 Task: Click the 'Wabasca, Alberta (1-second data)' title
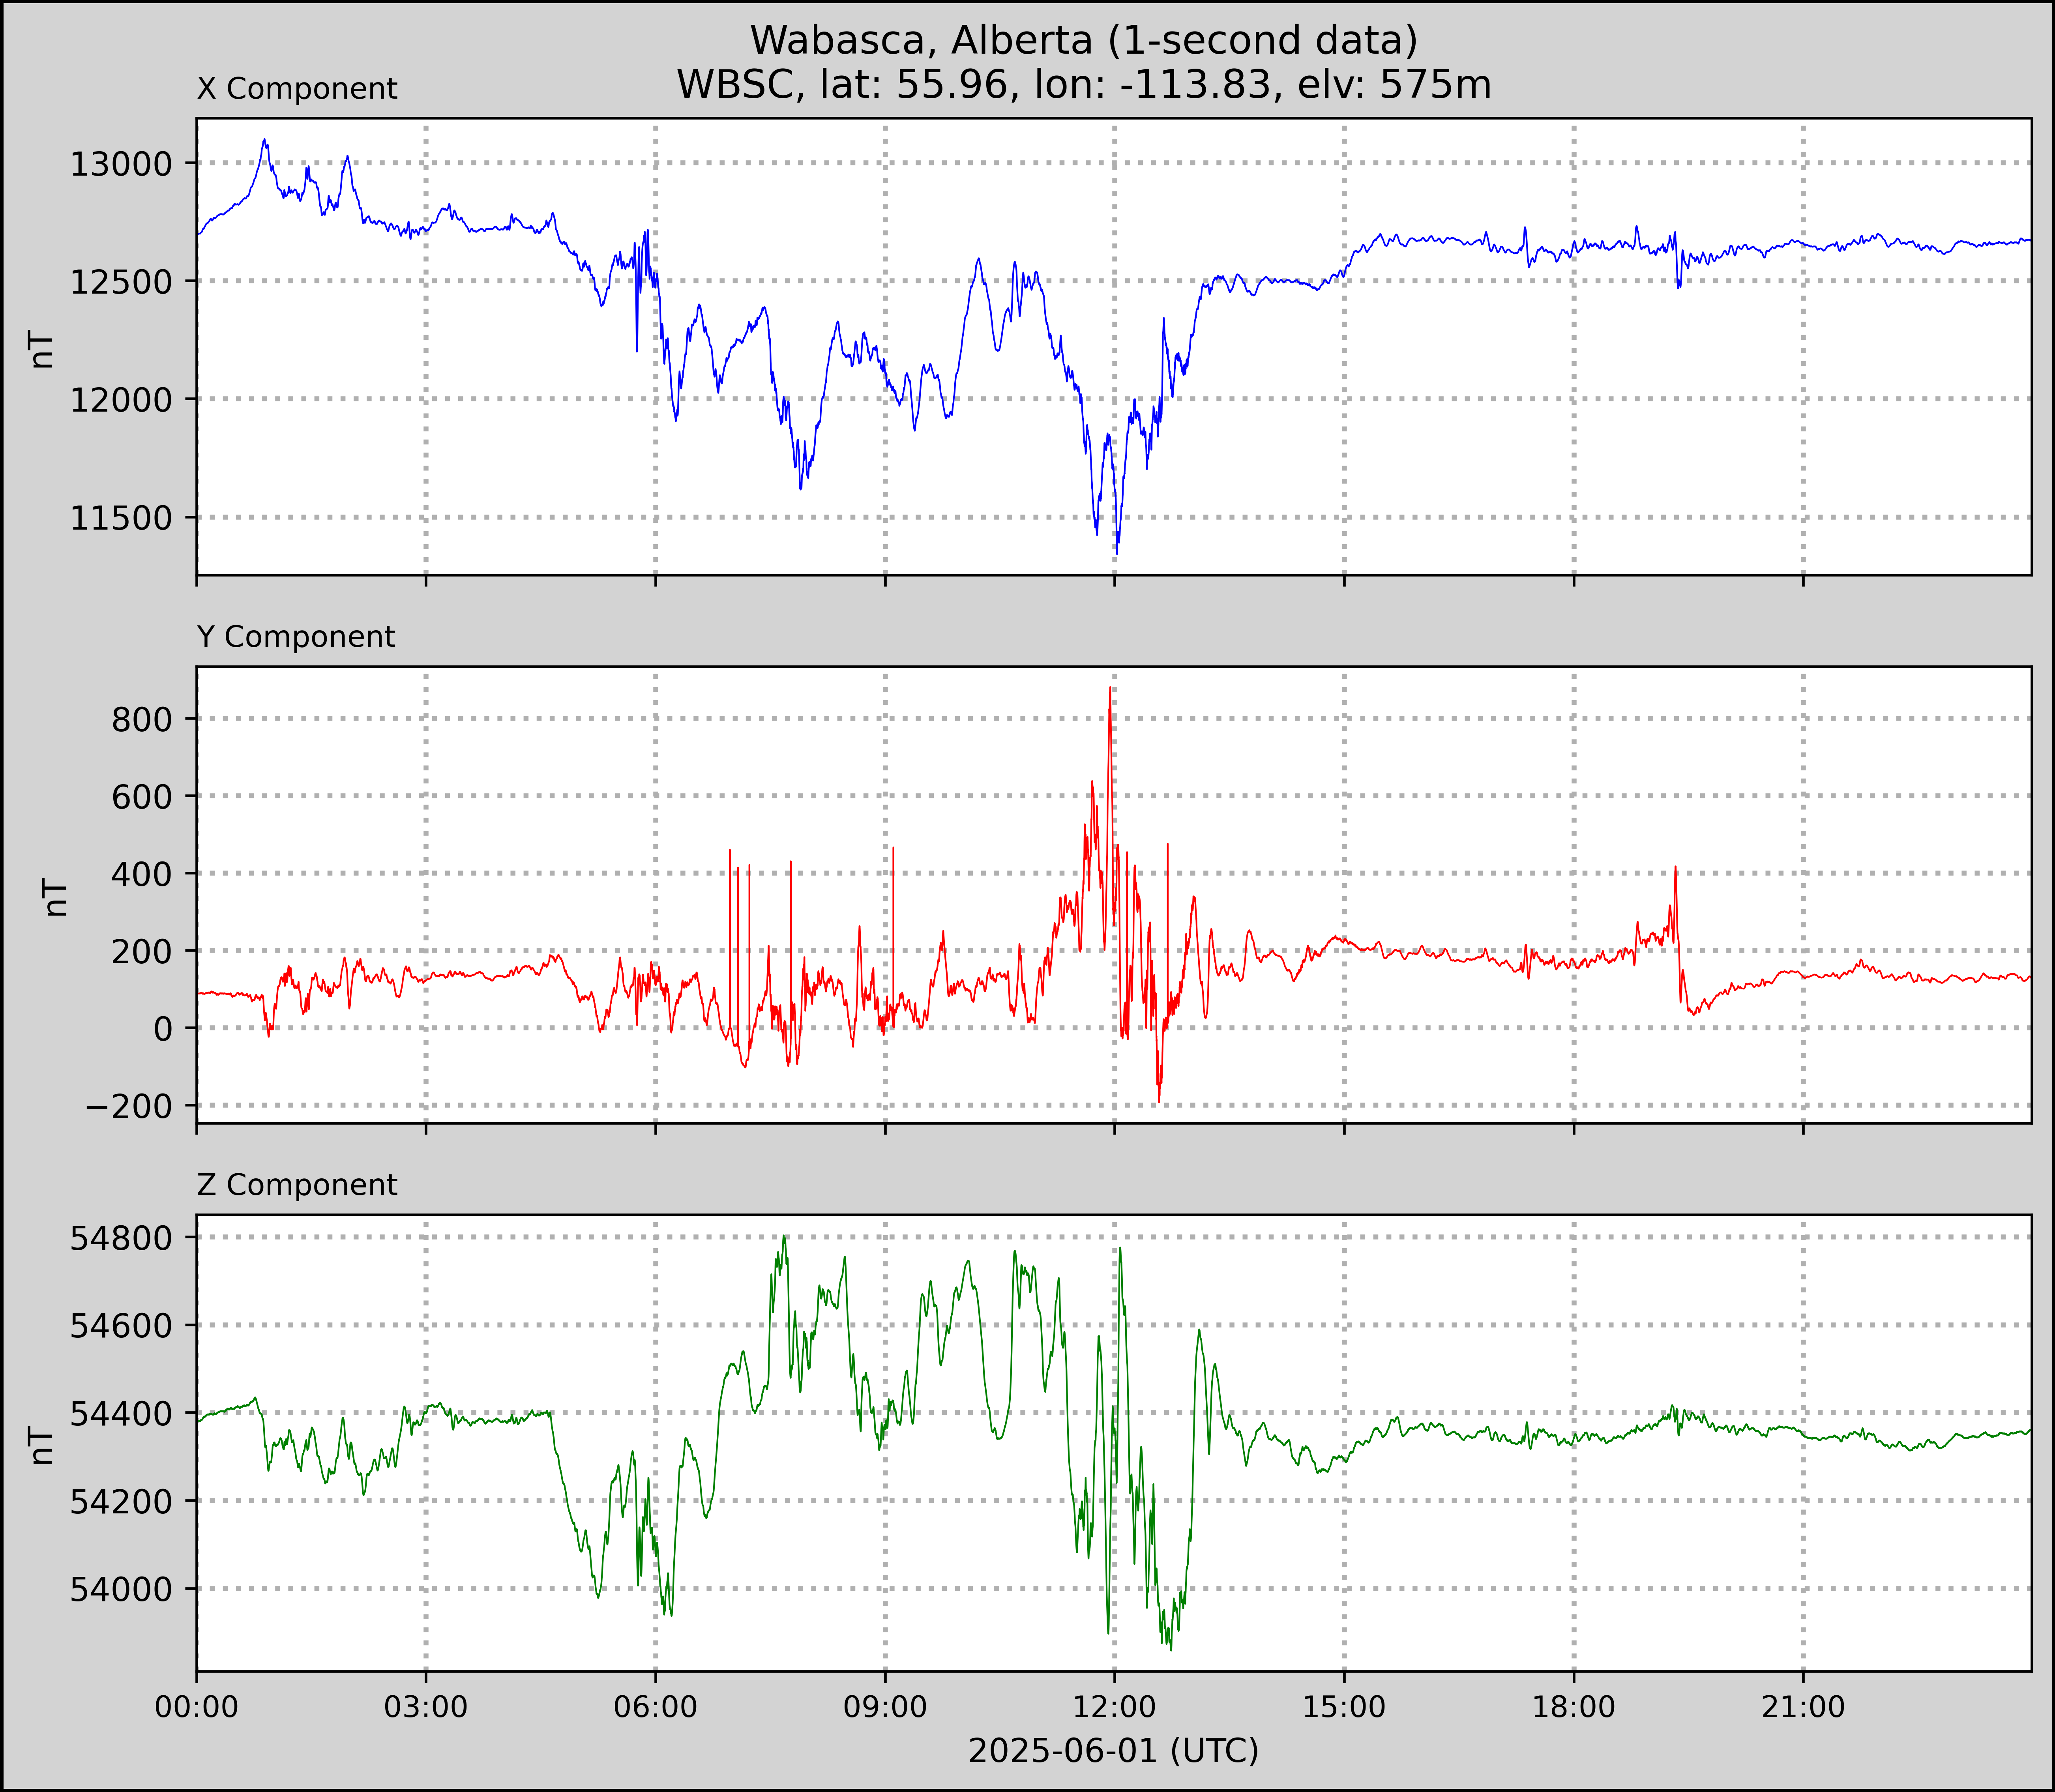pos(1084,41)
